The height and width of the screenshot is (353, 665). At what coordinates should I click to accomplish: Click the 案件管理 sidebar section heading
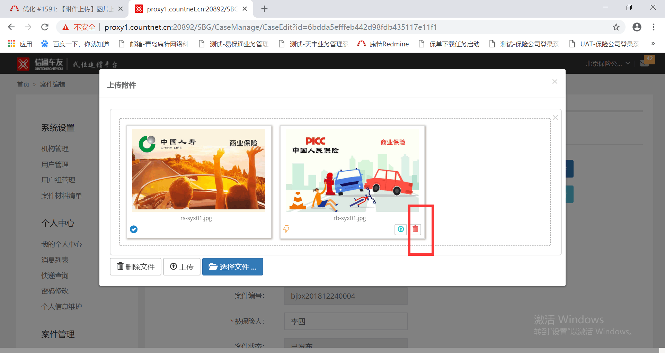tap(58, 334)
